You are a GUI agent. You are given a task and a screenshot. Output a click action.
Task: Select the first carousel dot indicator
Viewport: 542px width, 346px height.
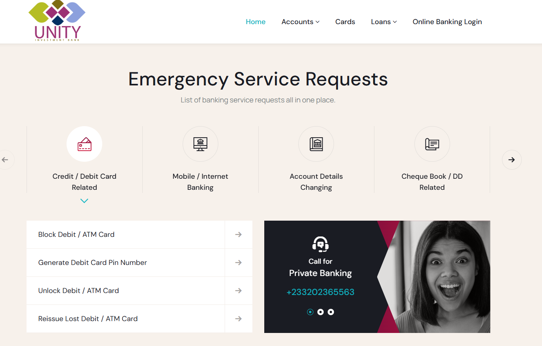pos(310,312)
